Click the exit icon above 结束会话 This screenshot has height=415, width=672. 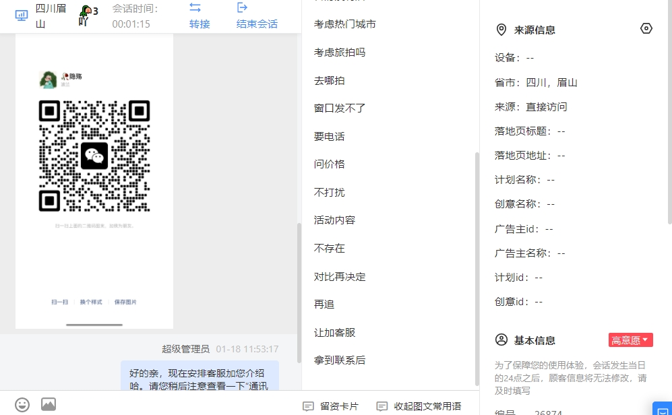(x=242, y=7)
